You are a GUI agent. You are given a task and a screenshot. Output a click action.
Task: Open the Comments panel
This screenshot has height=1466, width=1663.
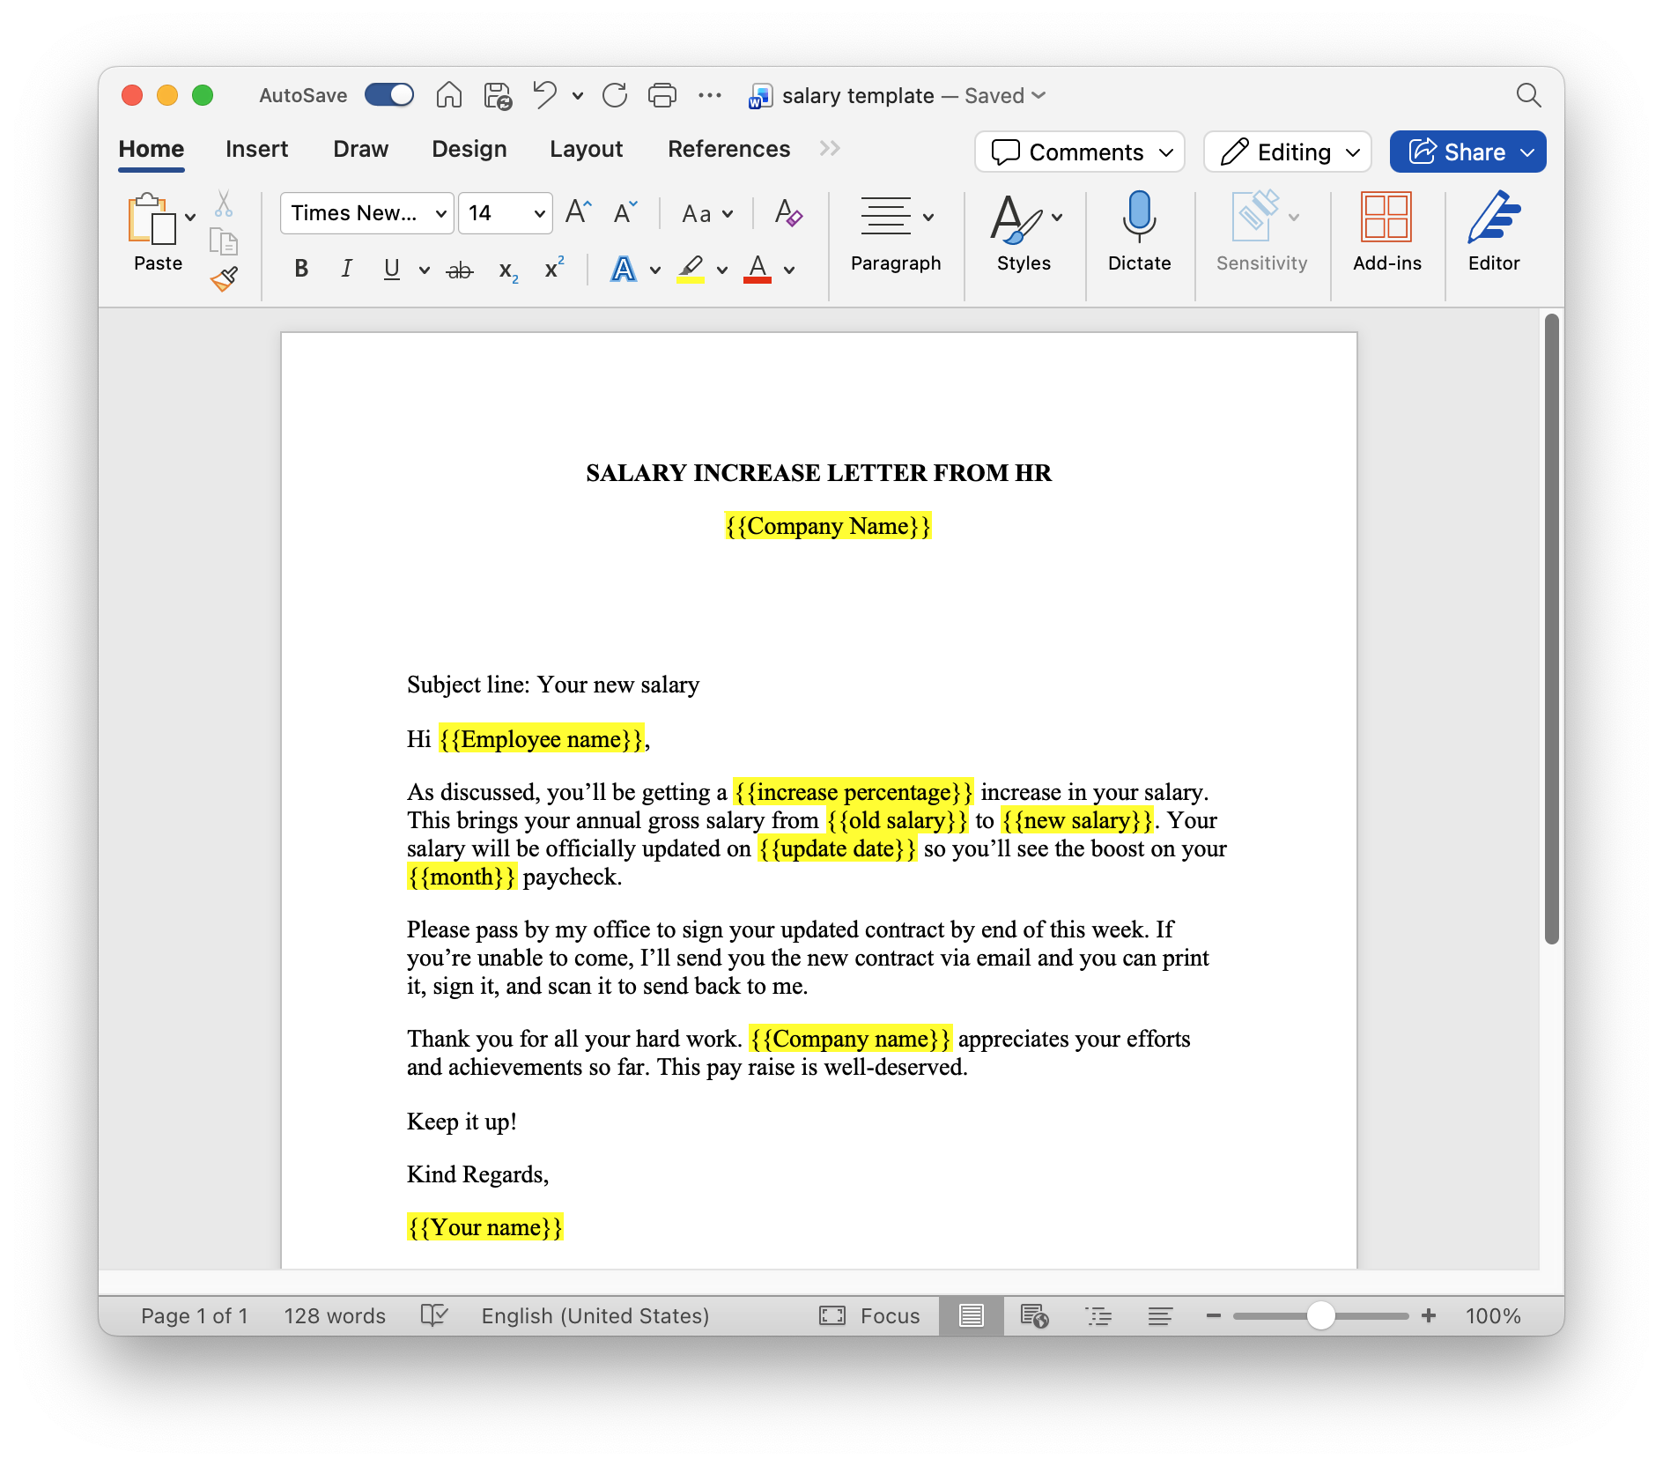click(1079, 152)
